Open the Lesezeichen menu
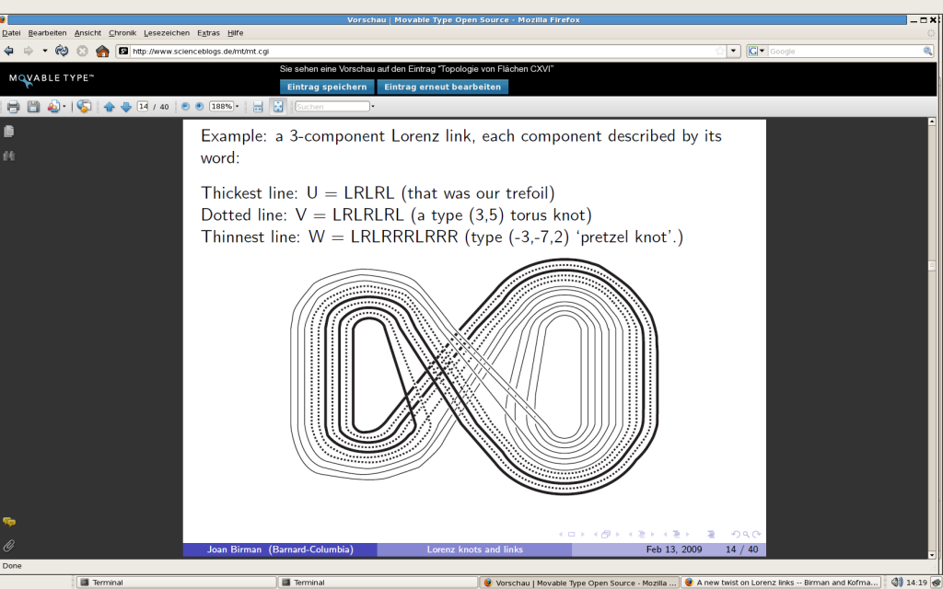The height and width of the screenshot is (589, 943). click(x=166, y=32)
